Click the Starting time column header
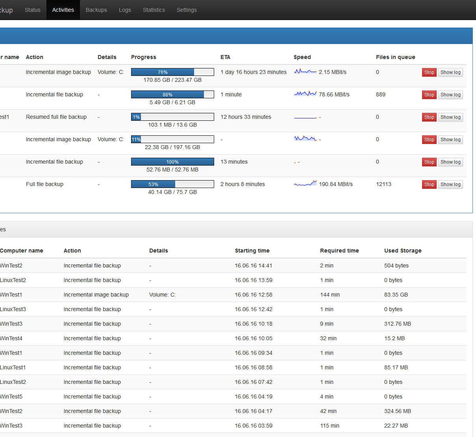Viewport: 476px width, 437px height. 252,251
